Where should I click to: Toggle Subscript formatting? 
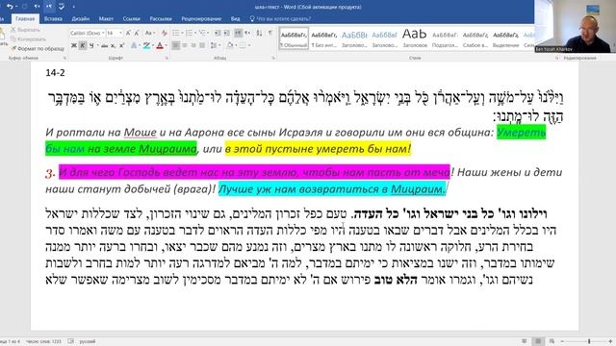pyautogui.click(x=113, y=45)
